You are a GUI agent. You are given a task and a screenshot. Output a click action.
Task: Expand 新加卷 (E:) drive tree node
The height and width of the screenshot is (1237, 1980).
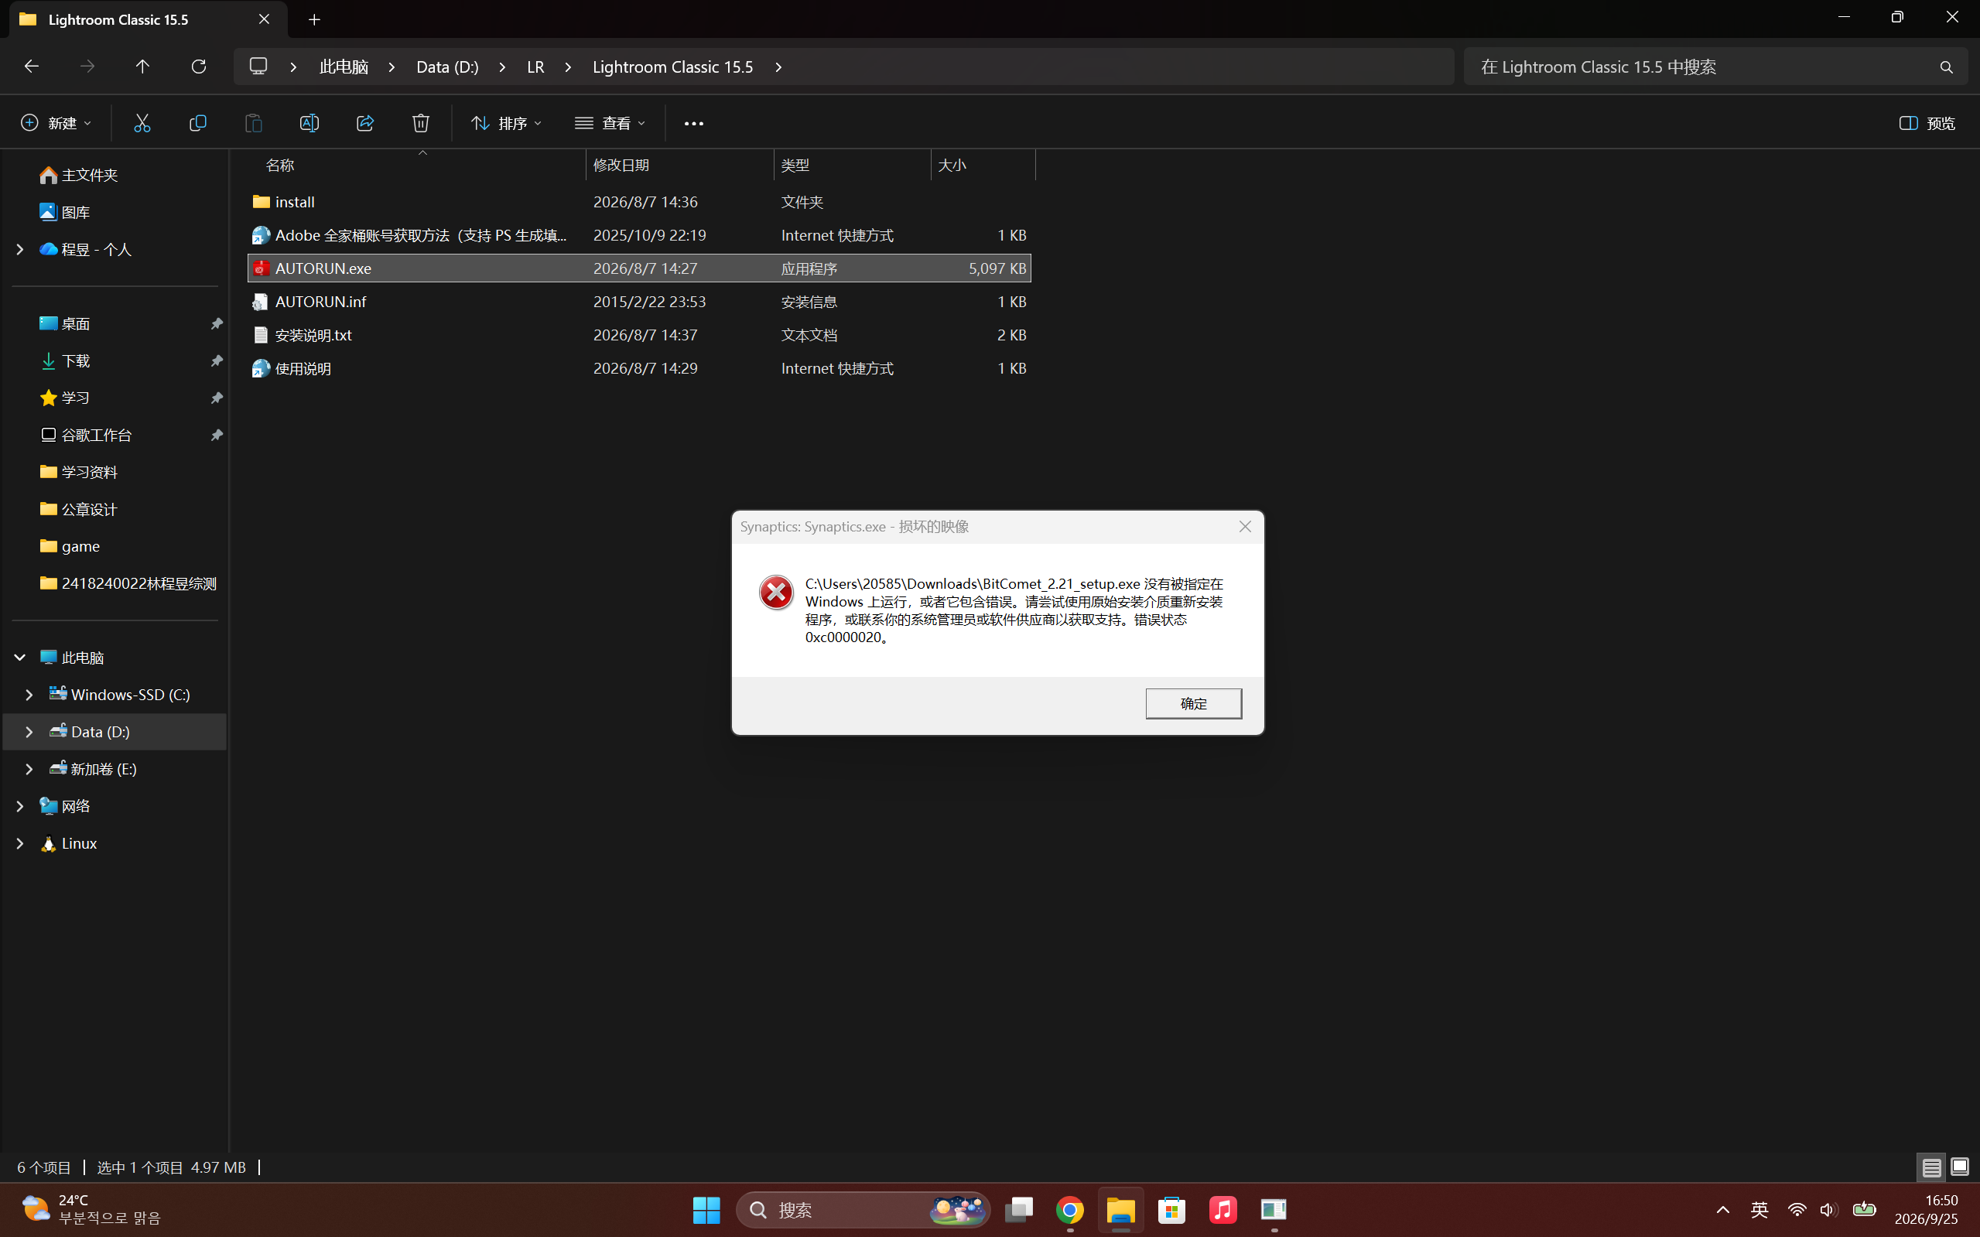[x=29, y=769]
